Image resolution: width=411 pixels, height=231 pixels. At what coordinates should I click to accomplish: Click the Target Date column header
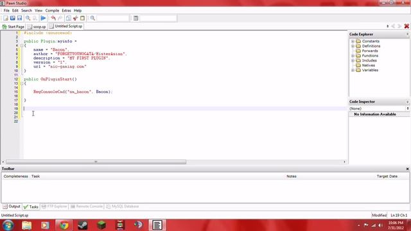(387, 176)
